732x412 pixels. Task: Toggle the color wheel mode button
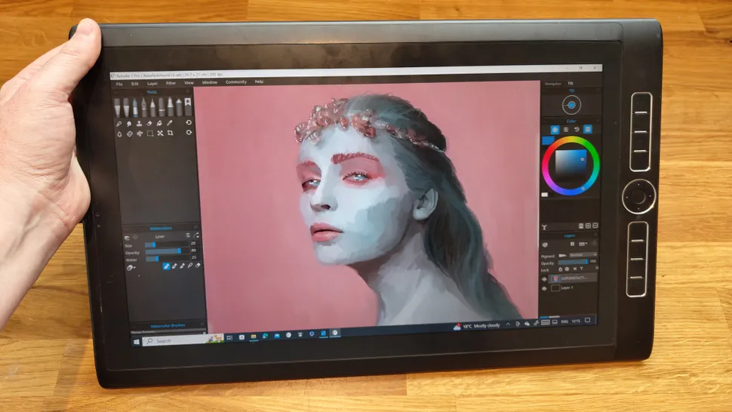[x=555, y=130]
